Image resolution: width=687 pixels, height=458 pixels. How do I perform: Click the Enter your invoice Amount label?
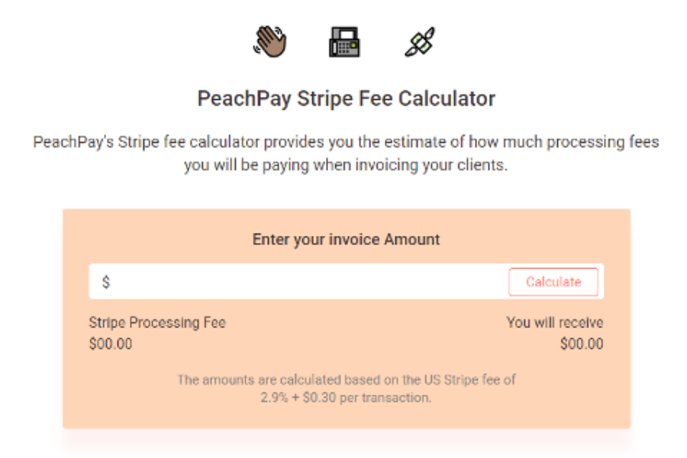pyautogui.click(x=346, y=239)
